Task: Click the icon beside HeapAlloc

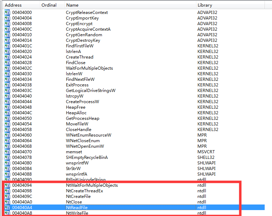Action: click(7, 113)
